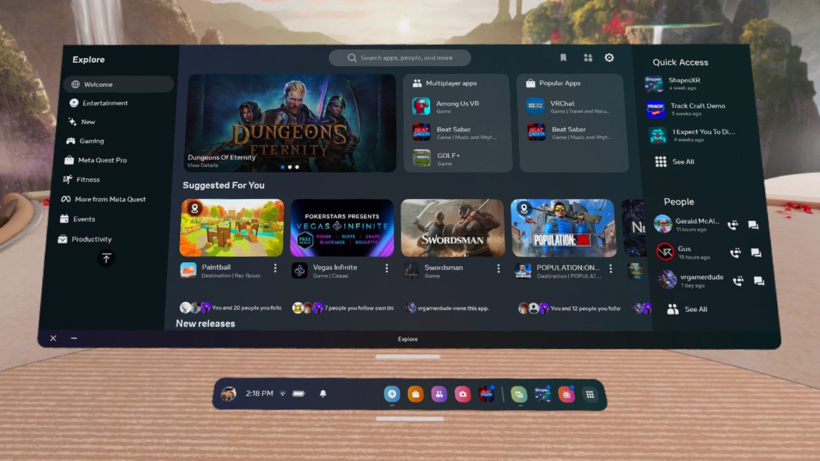
Task: Click the Multiplayer apps section icon
Action: point(417,83)
